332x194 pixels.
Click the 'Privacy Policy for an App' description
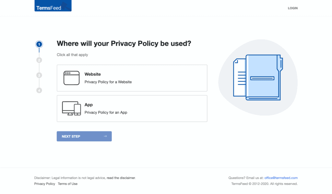click(x=106, y=112)
